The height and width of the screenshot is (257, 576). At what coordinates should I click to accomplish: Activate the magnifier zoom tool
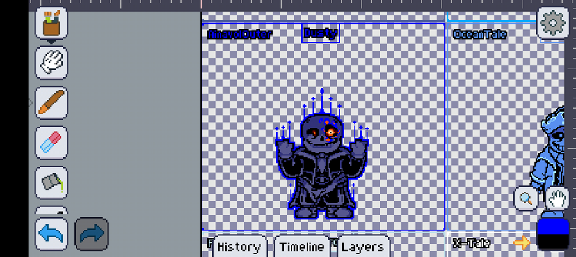coord(525,199)
